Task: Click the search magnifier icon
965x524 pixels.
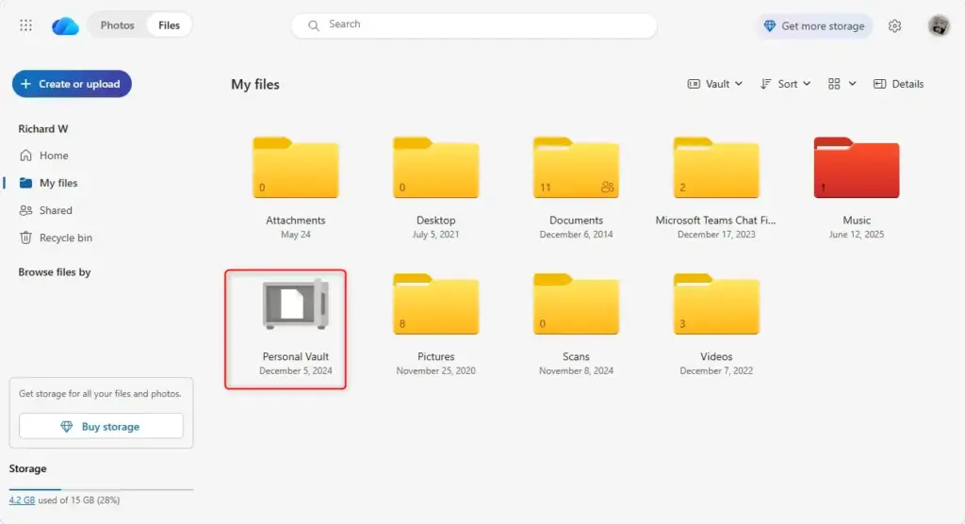Action: (313, 25)
